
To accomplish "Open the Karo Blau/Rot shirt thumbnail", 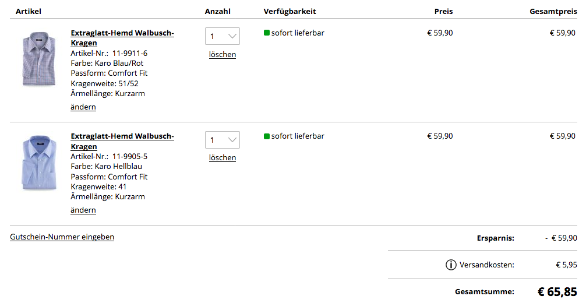I will click(x=38, y=60).
